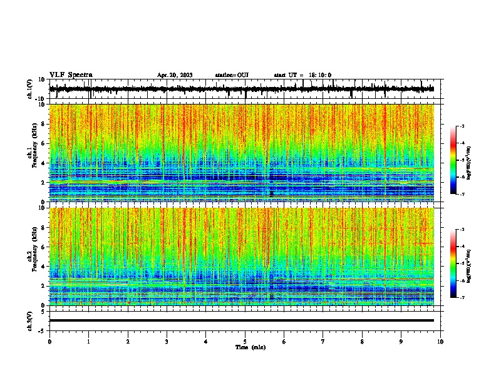
Task: Click the "5" tick on ch.3(V) axis
Action: tap(43, 312)
